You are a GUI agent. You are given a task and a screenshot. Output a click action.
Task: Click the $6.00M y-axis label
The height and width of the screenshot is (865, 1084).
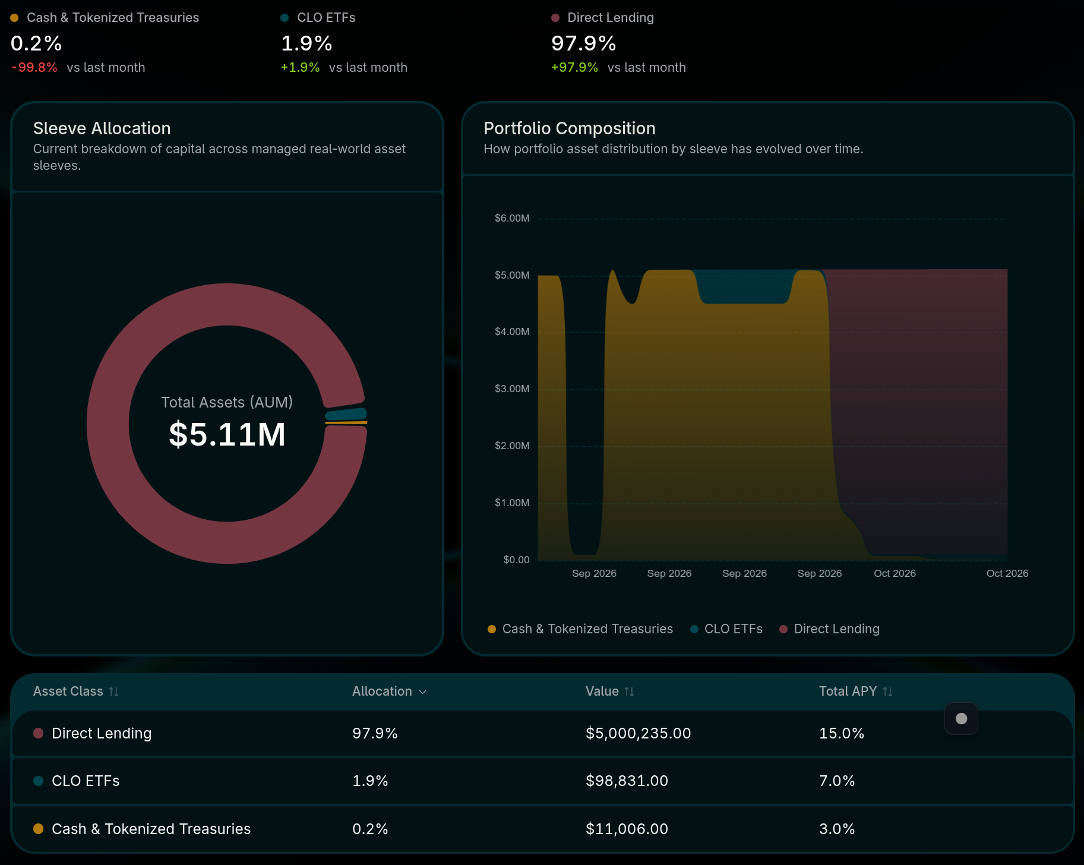point(512,219)
